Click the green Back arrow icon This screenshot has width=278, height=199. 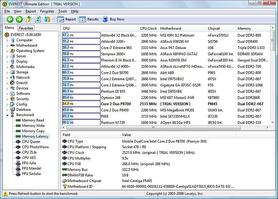[x=10, y=19]
